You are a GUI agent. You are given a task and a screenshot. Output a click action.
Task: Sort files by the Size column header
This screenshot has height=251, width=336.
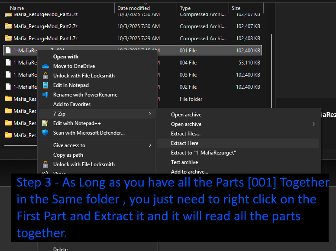(236, 8)
